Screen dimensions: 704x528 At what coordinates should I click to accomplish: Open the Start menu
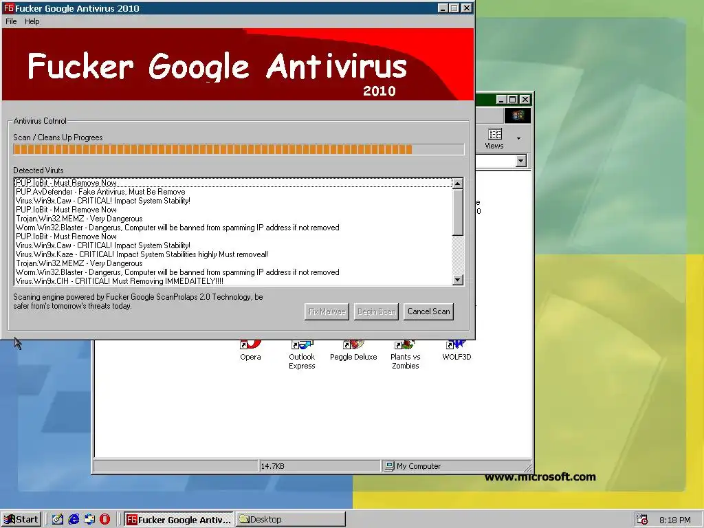click(x=21, y=520)
